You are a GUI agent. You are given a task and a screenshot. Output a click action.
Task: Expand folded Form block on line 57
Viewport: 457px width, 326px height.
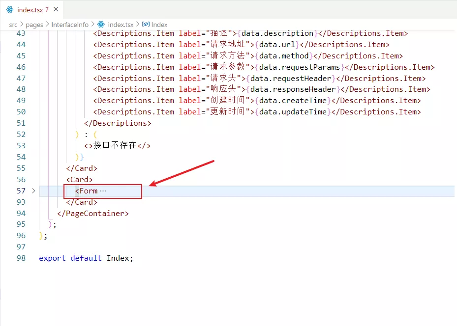33,191
